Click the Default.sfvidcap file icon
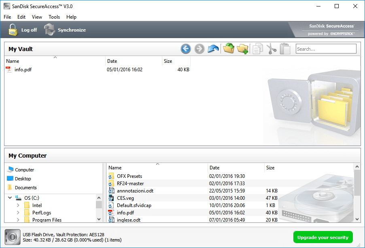Screen dimensions: 365x248 point(111,205)
